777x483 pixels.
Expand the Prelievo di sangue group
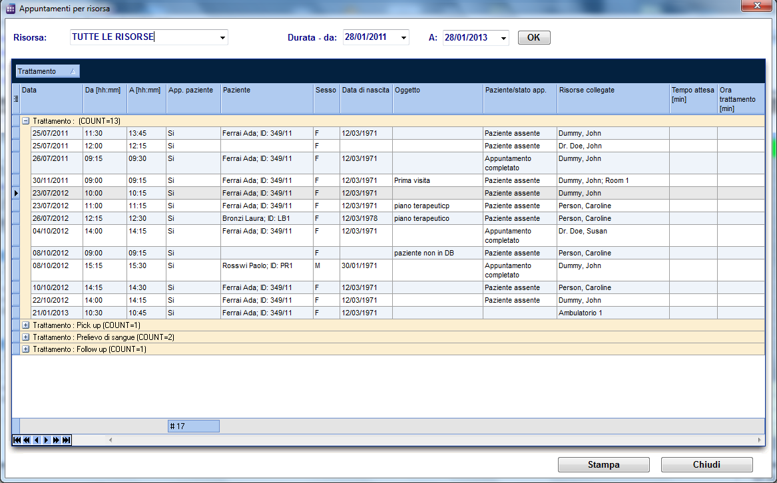click(26, 337)
